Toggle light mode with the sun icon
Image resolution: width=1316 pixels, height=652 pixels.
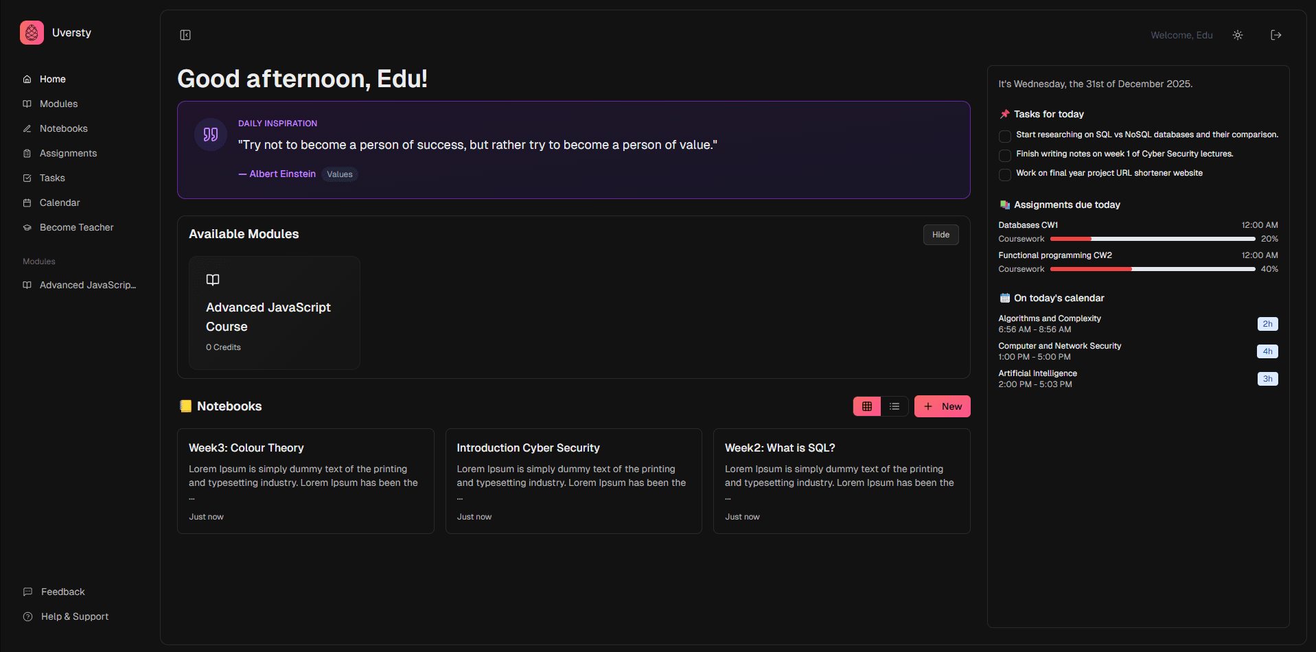1238,34
